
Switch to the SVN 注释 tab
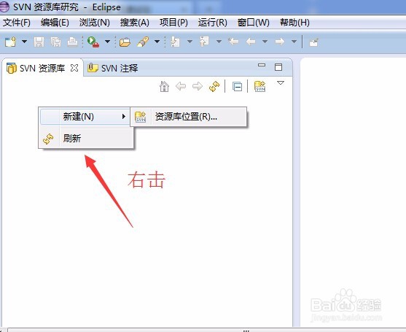[113, 68]
